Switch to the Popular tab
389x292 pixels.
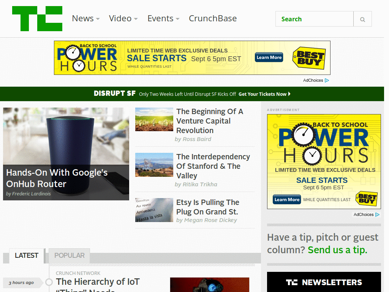click(70, 255)
